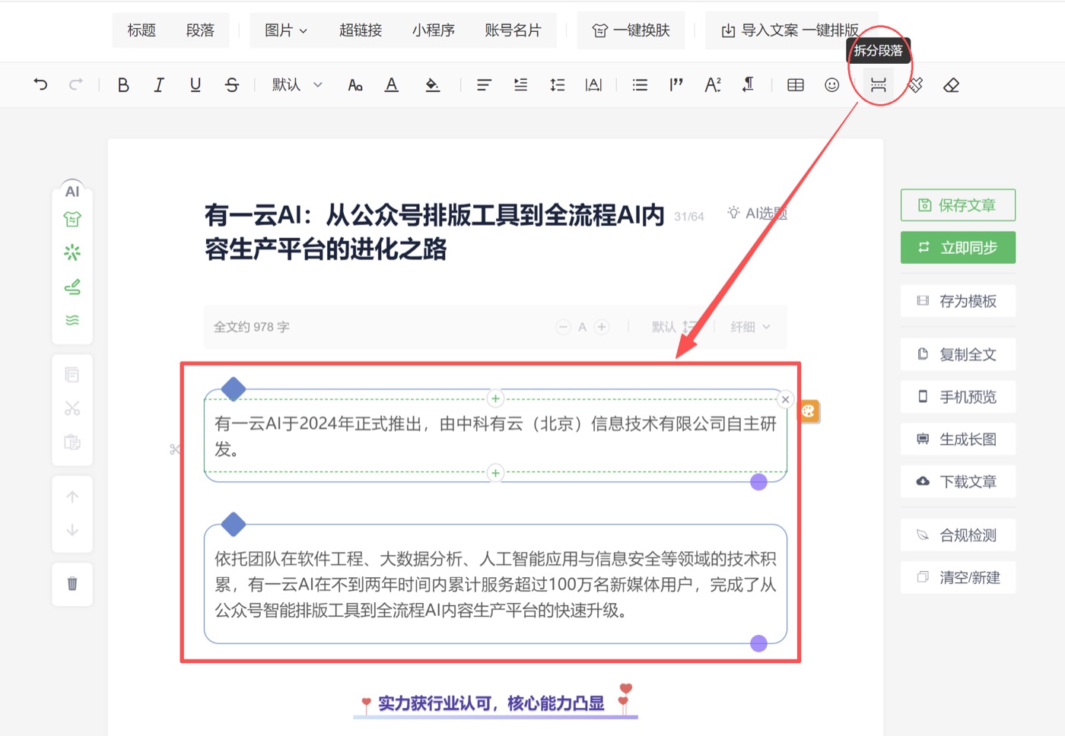
Task: Open the highlight fill color picker
Action: pos(432,85)
